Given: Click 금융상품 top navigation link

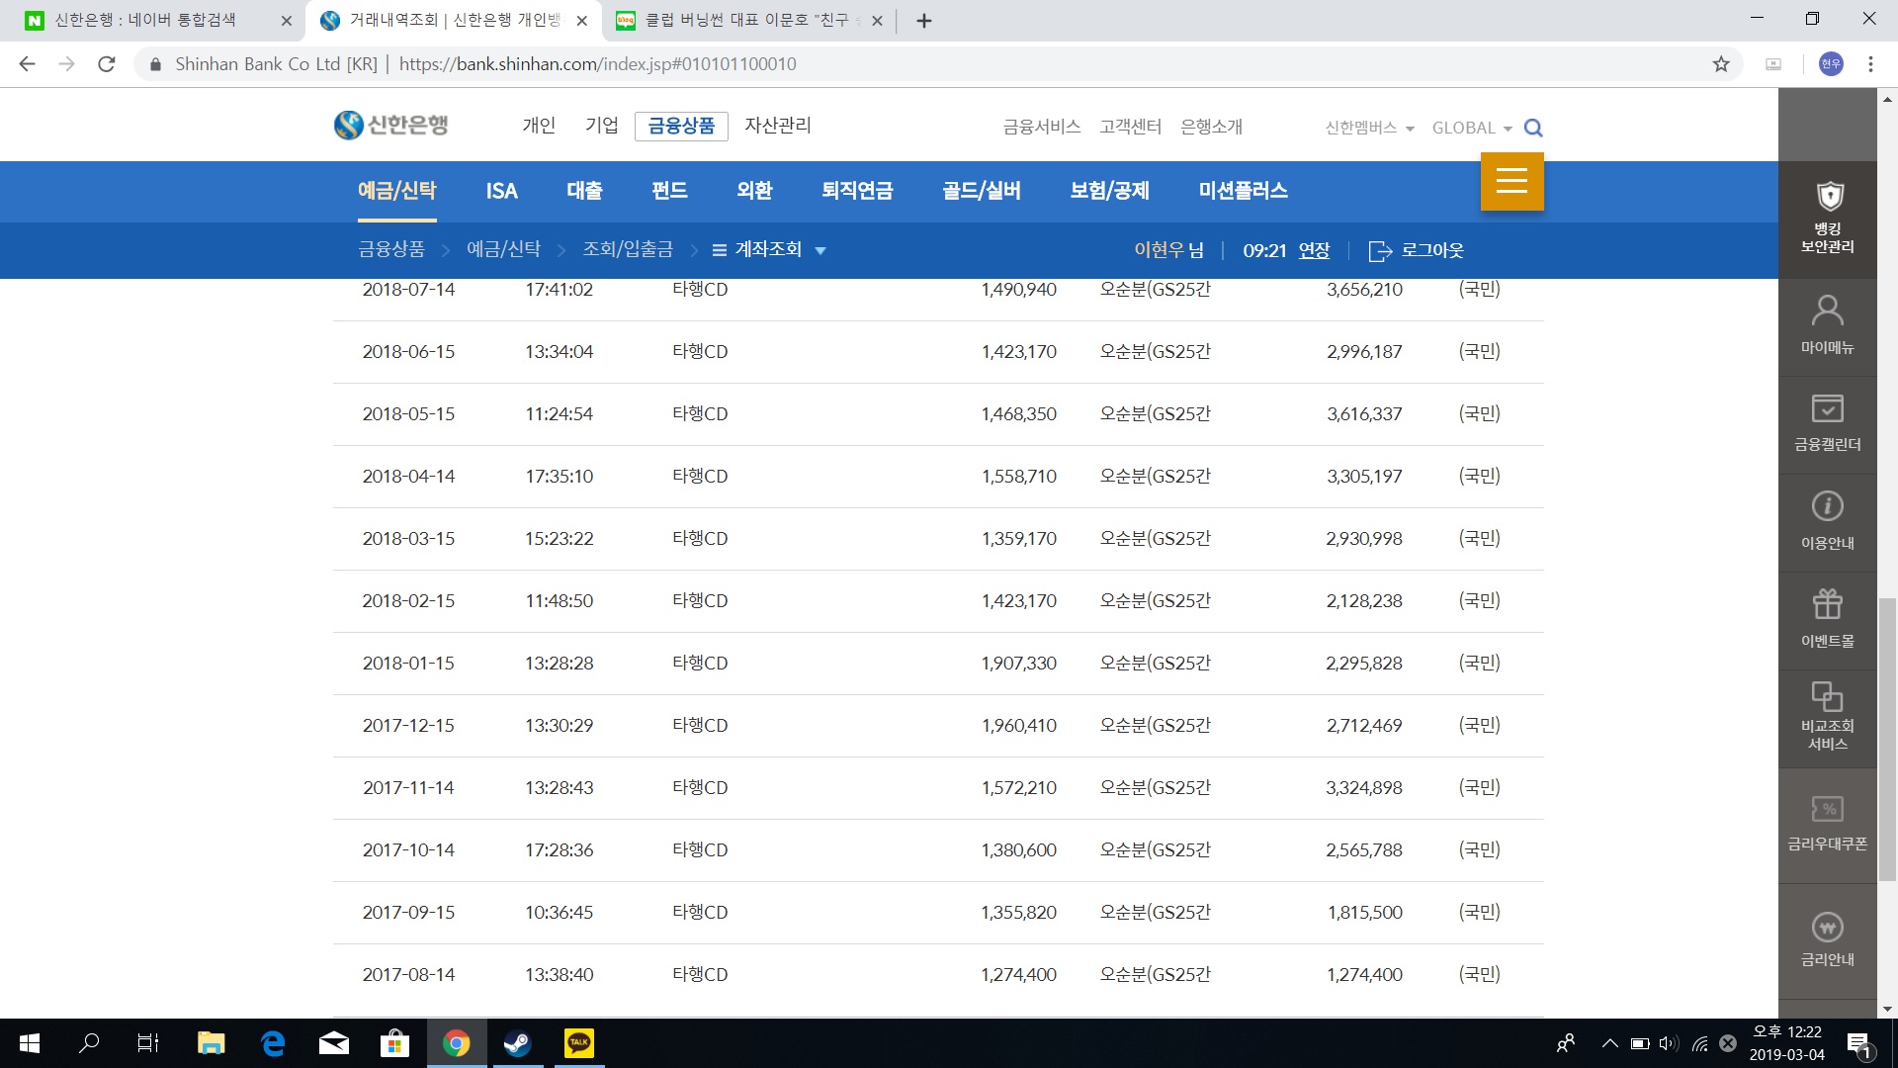Looking at the screenshot, I should coord(681,127).
